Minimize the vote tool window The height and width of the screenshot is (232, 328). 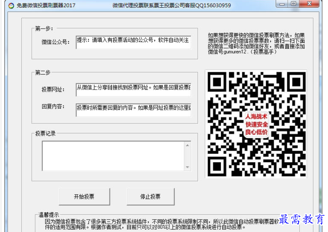(x=282, y=4)
